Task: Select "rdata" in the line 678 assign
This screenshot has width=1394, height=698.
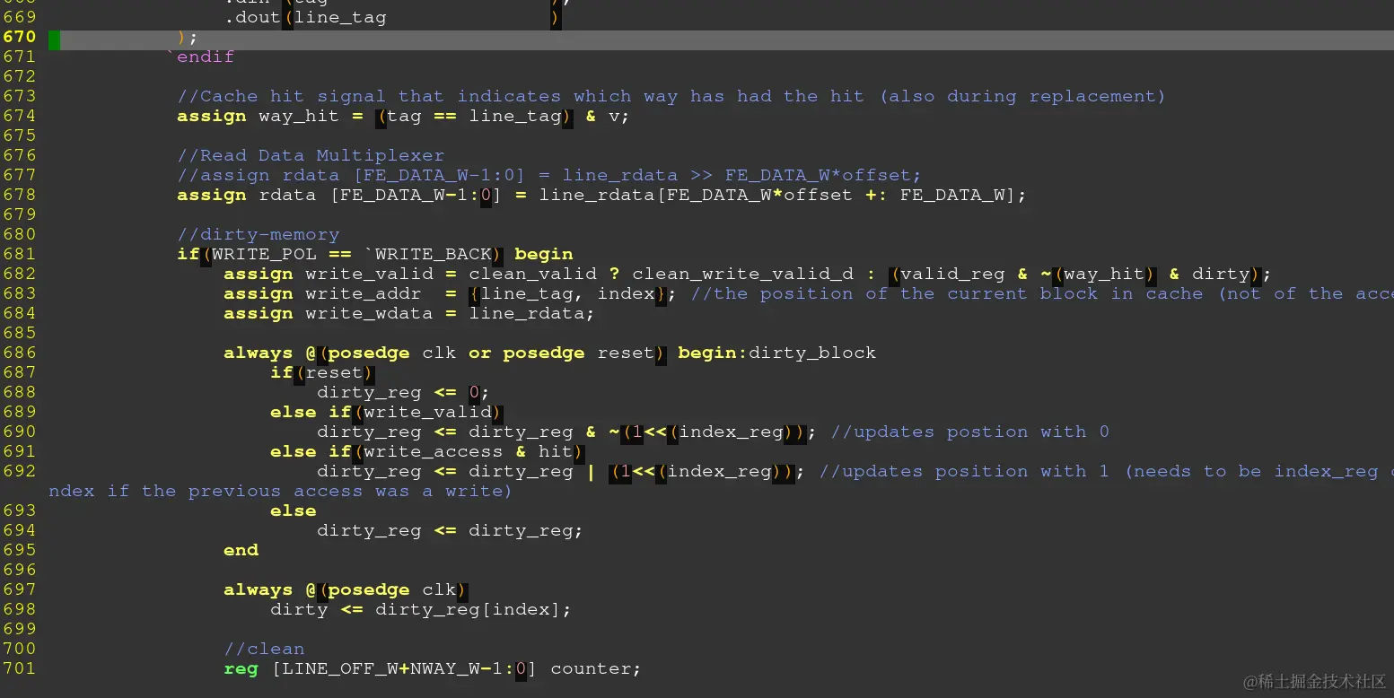Action: pos(287,195)
